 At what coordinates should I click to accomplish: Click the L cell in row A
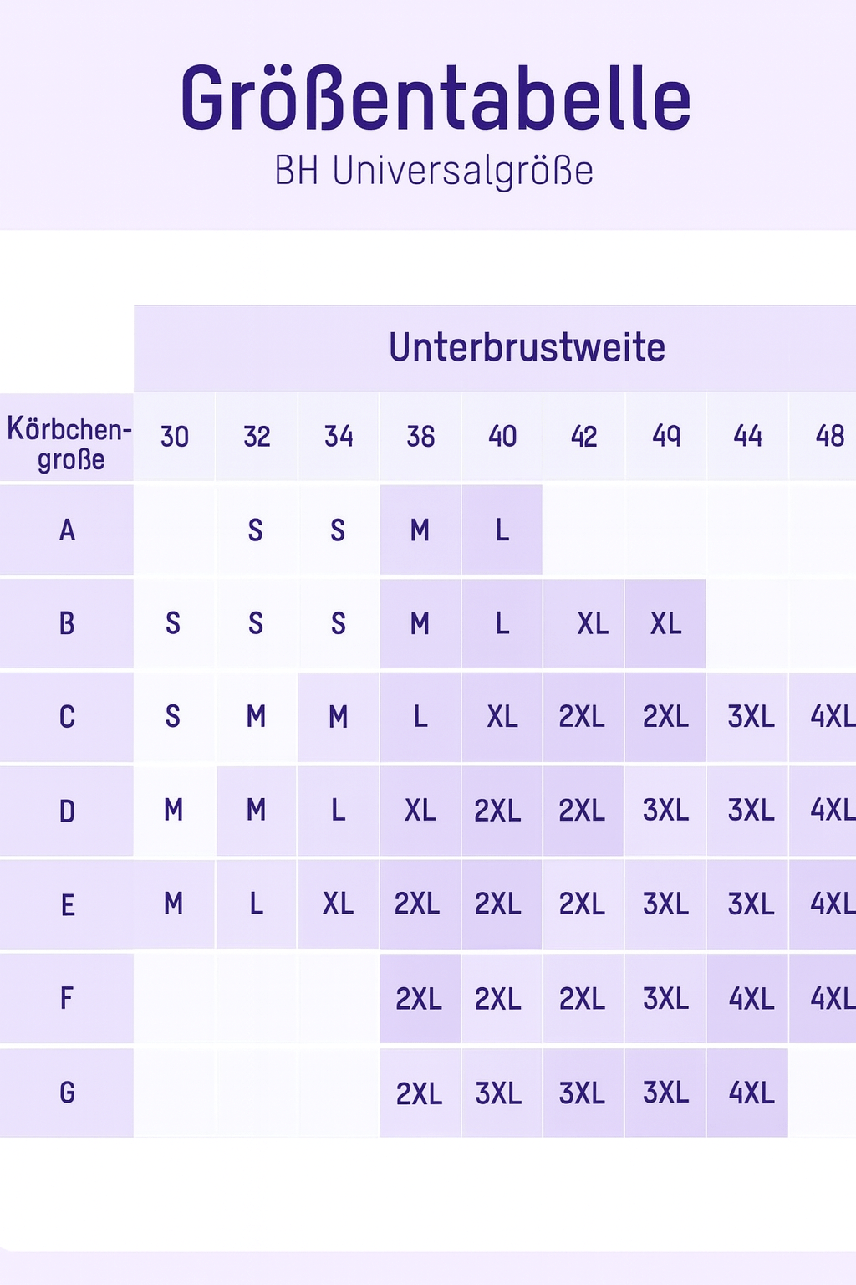click(502, 530)
